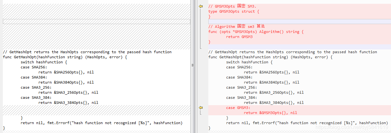Select 'case SHA3_256:' in right pane
The width and height of the screenshot is (391, 133).
click(242, 87)
